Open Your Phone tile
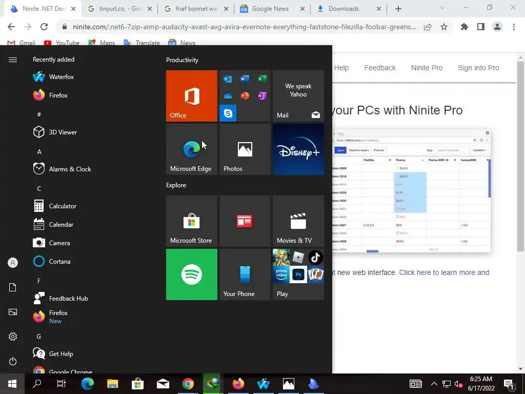Screen dimensions: 525x394 (245, 274)
